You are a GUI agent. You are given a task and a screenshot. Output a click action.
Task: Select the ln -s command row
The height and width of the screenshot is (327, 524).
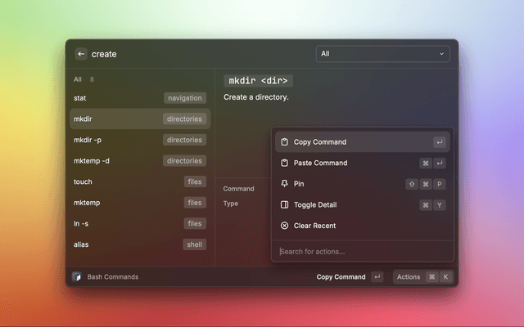click(140, 223)
